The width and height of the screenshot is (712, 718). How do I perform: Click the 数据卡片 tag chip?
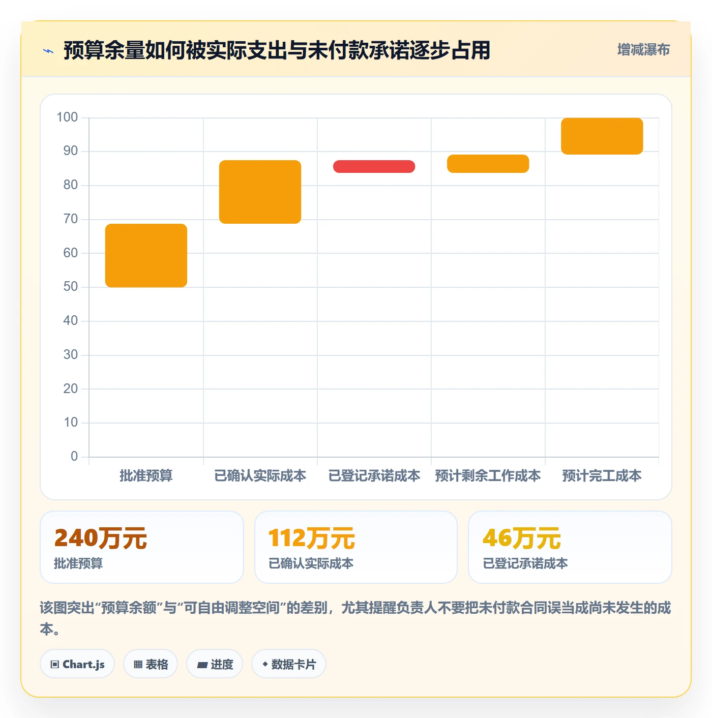point(289,664)
